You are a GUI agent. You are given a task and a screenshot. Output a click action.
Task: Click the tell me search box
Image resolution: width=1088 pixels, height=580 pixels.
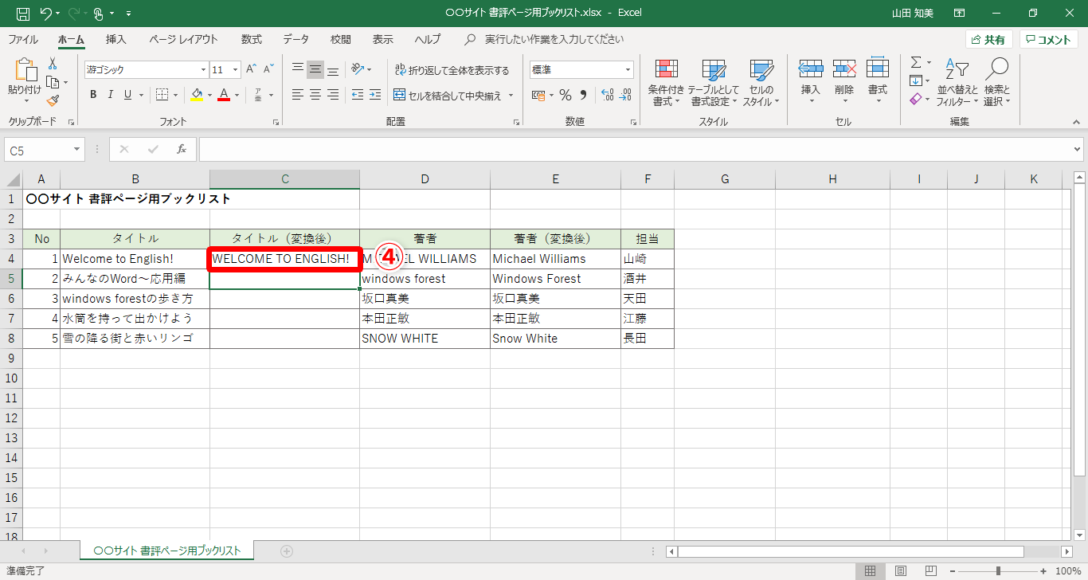point(544,39)
